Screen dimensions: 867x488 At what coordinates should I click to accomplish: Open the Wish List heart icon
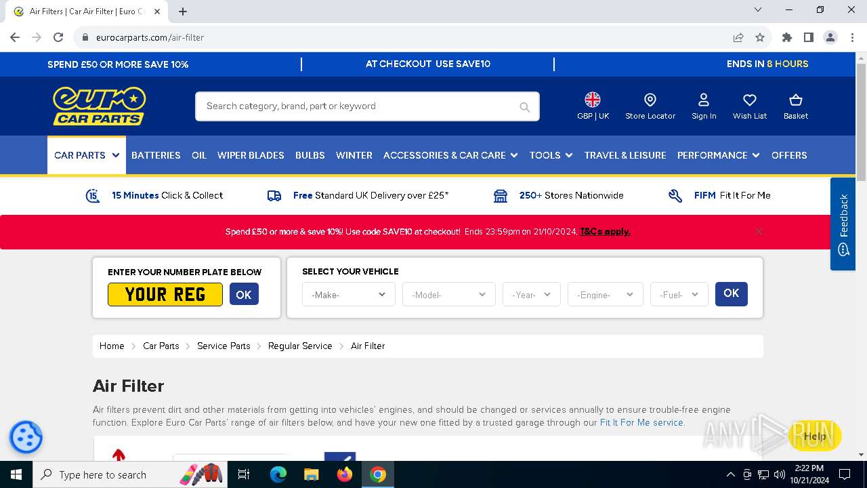coord(750,106)
